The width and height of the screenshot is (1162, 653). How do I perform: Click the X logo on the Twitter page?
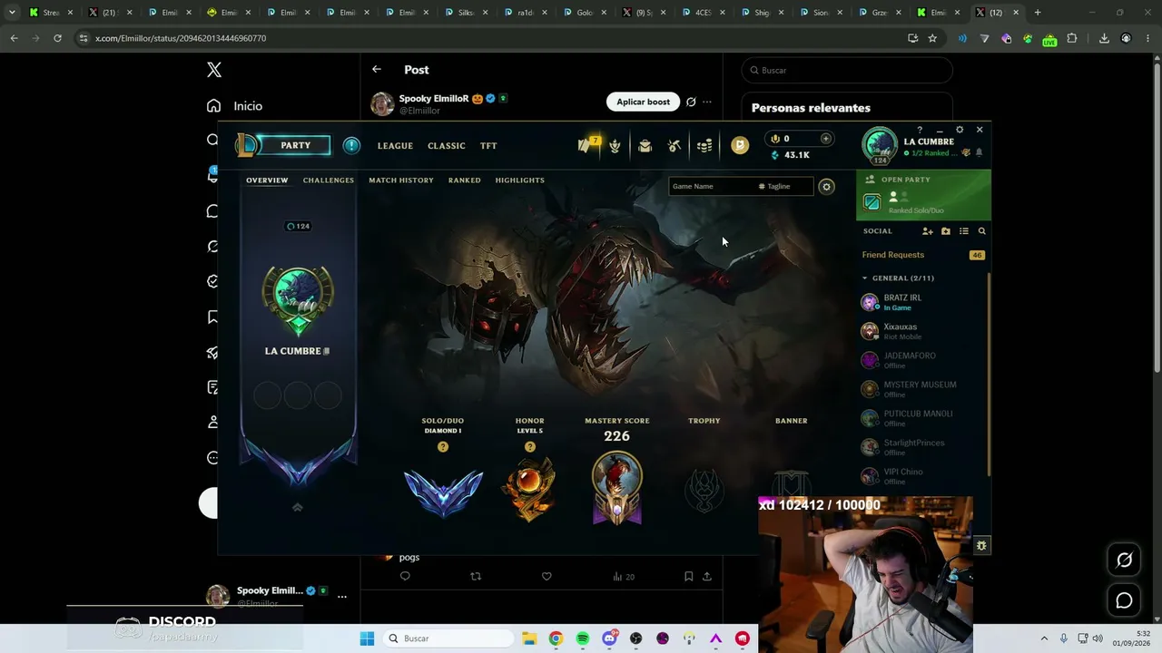coord(214,70)
